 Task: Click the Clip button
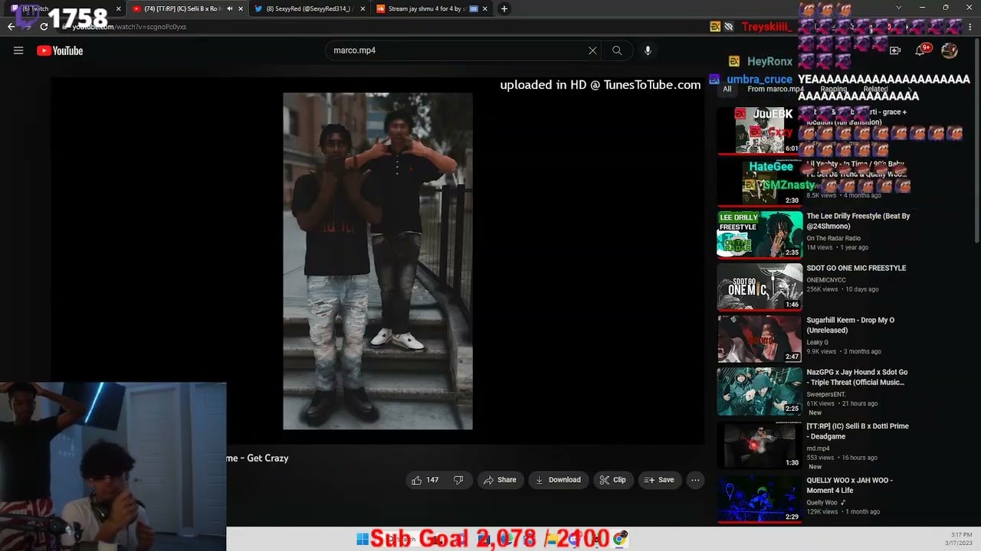coord(612,480)
